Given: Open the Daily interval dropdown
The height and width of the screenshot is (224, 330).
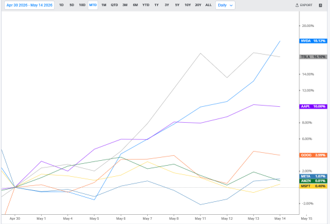Looking at the screenshot, I should click(x=225, y=6).
